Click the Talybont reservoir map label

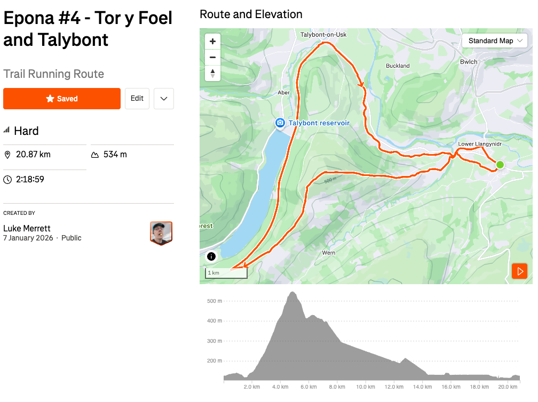tap(319, 123)
